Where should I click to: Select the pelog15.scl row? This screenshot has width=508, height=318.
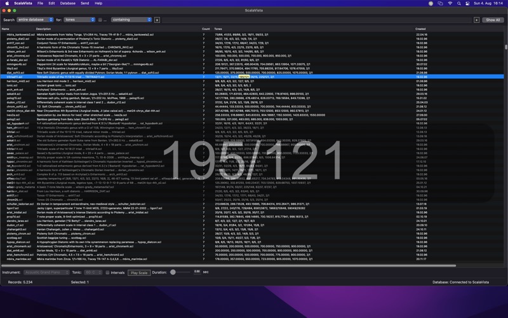[x=252, y=98]
